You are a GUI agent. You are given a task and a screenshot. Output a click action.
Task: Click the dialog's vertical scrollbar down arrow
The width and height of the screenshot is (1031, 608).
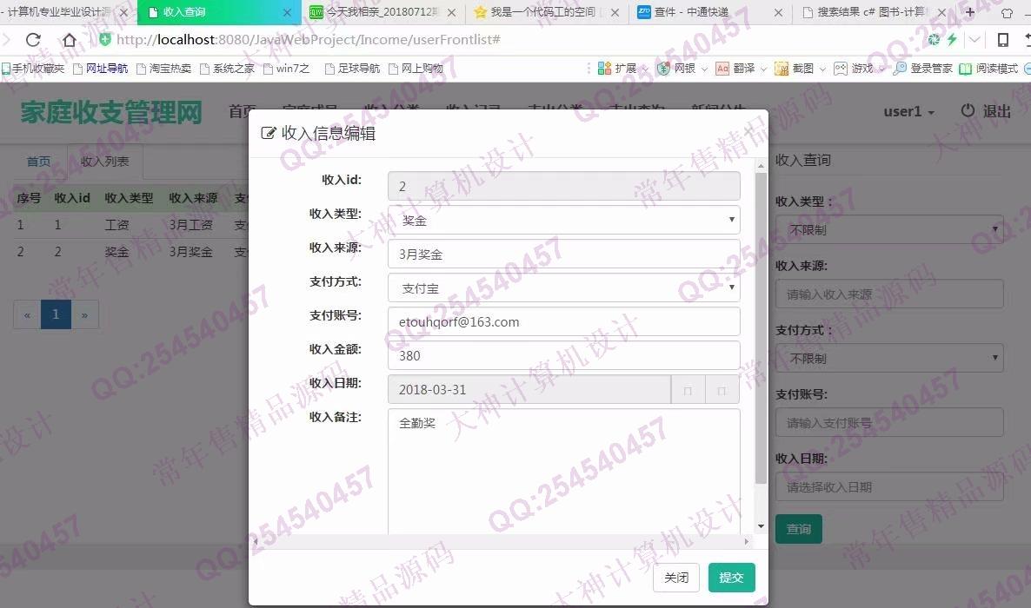point(762,525)
